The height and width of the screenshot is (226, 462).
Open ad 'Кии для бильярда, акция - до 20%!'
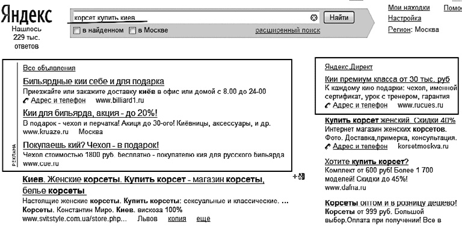click(x=90, y=113)
